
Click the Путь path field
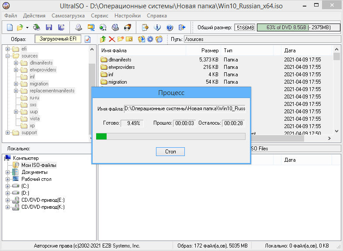262,39
